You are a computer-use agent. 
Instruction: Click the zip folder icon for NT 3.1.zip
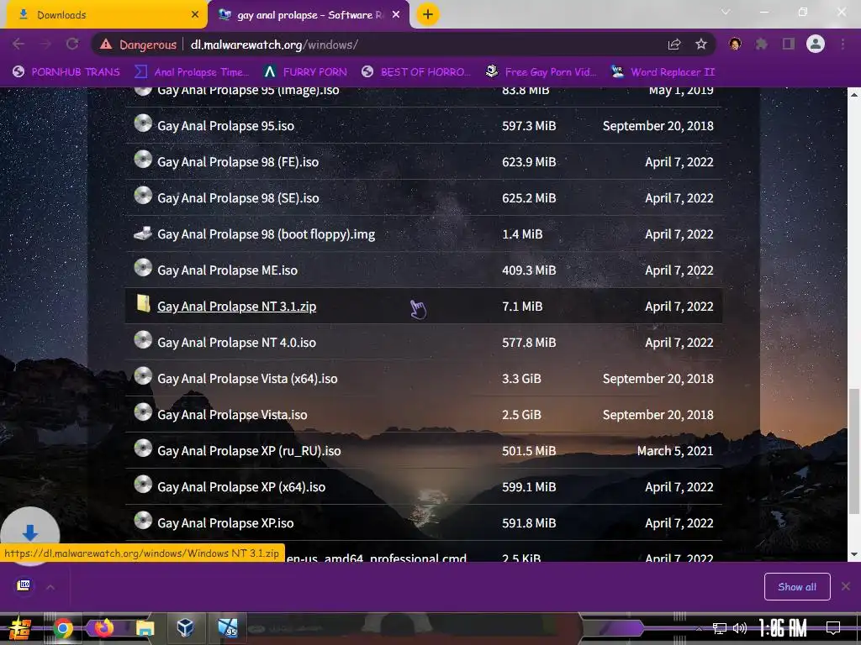point(143,303)
